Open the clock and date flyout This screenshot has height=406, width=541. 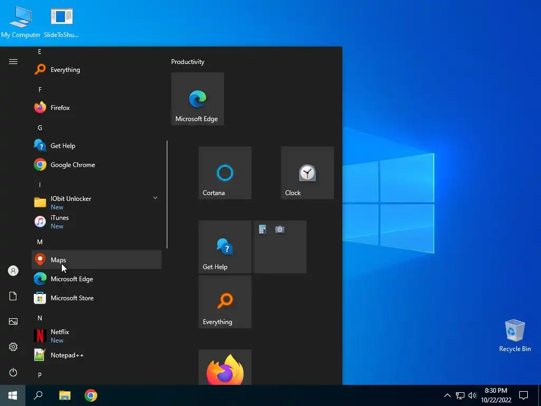tap(496, 395)
